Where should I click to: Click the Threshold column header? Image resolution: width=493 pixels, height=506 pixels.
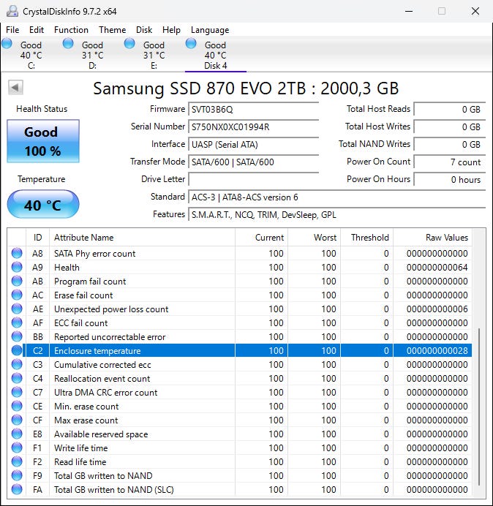pyautogui.click(x=366, y=238)
